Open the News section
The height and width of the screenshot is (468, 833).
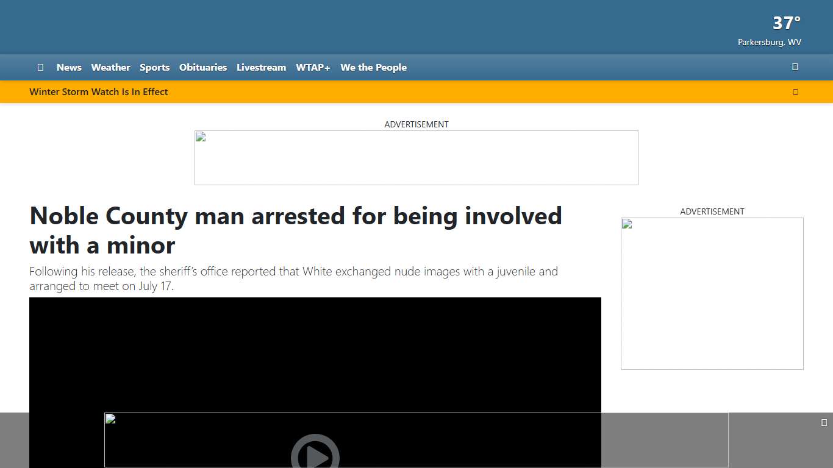pyautogui.click(x=68, y=67)
